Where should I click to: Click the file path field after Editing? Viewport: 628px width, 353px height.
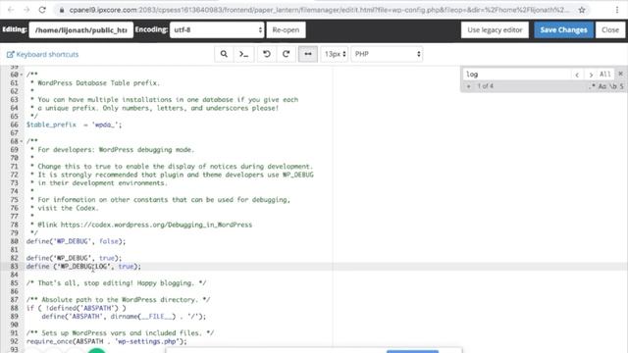coord(80,30)
